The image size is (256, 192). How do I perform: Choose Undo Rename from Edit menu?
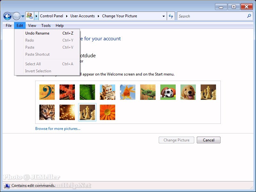point(47,33)
